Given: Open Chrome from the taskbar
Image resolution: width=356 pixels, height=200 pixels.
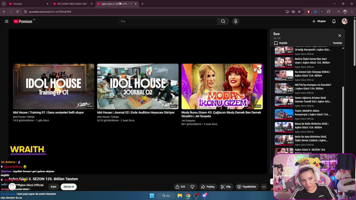Looking at the screenshot, I should click(188, 196).
